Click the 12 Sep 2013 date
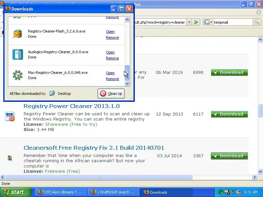The height and width of the screenshot is (197, 263). 169,114
